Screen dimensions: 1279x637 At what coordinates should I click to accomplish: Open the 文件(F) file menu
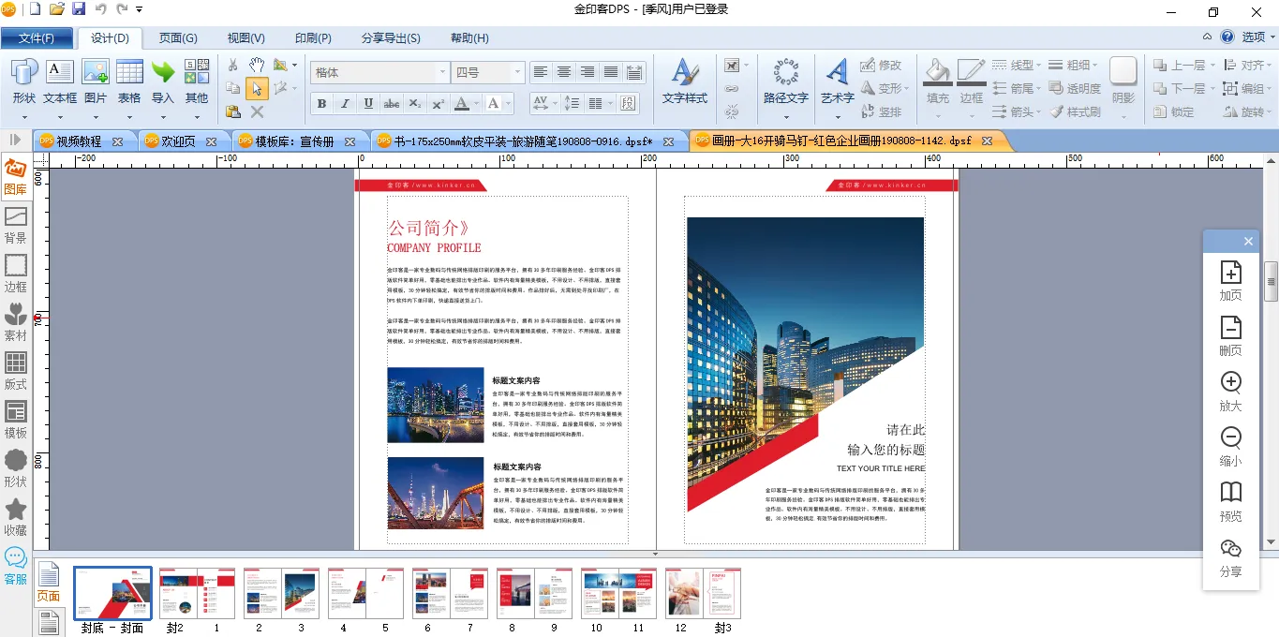pyautogui.click(x=37, y=38)
